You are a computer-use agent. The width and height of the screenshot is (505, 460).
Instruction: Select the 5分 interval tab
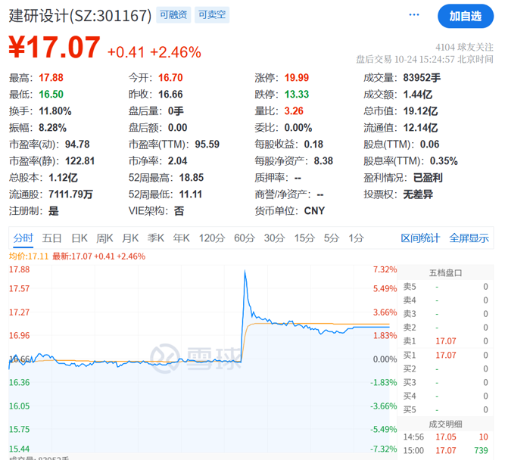(x=331, y=238)
